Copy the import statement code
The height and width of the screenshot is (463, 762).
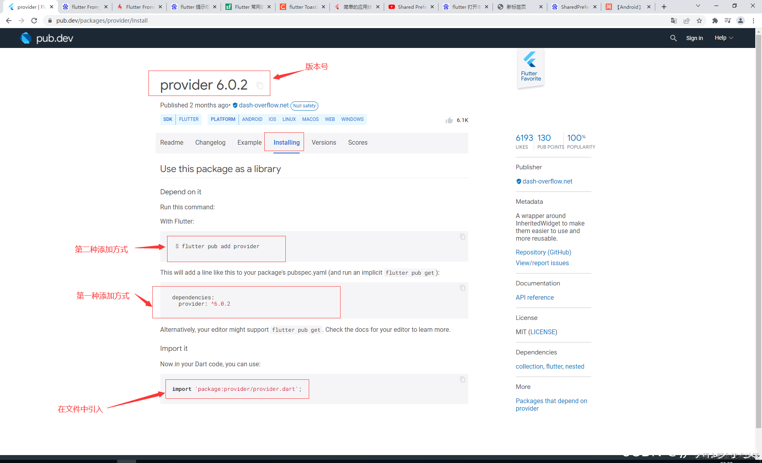coord(462,379)
